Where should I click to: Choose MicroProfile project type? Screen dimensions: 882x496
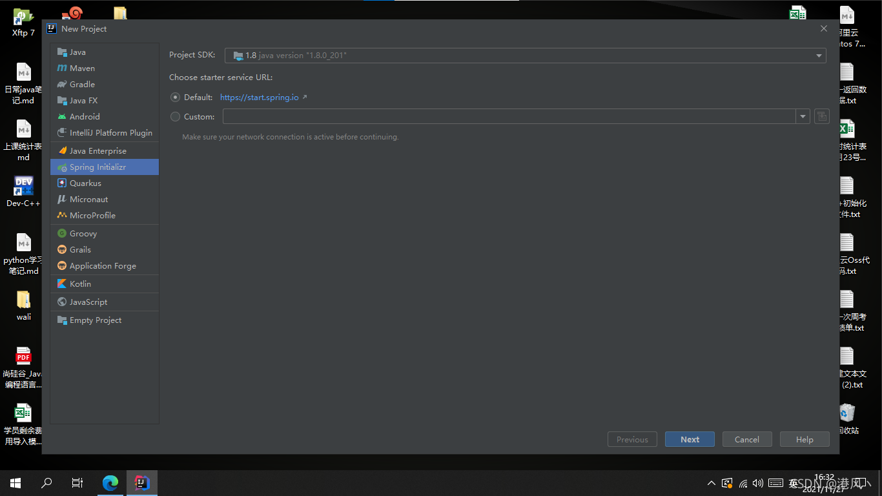click(x=105, y=216)
